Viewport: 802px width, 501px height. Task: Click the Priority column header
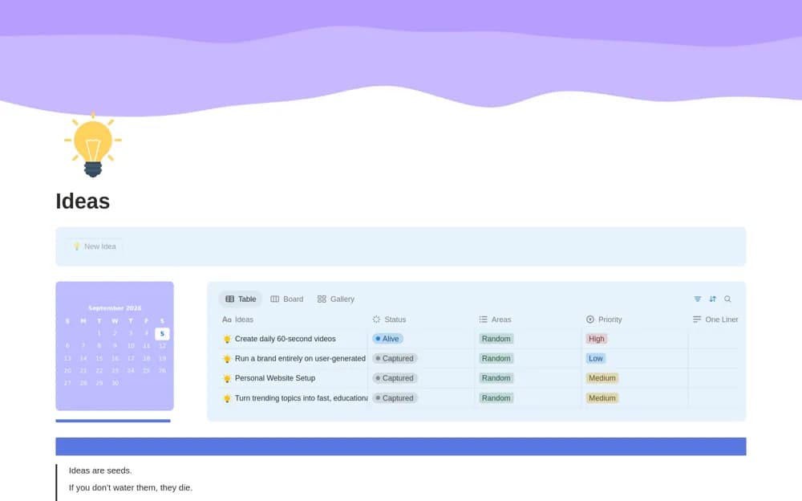point(604,320)
